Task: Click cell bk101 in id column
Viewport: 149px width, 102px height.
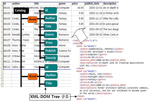Action: point(7,8)
